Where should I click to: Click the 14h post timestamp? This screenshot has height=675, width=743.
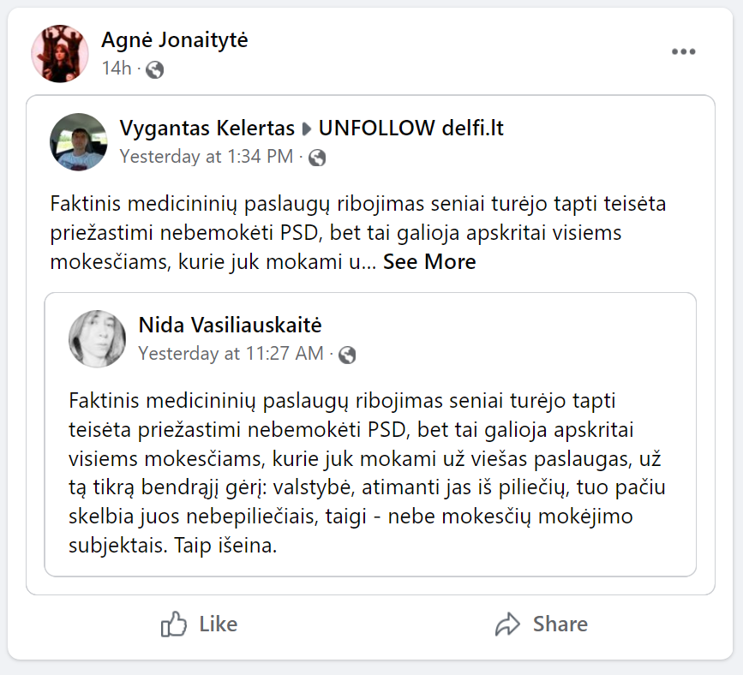click(x=116, y=69)
